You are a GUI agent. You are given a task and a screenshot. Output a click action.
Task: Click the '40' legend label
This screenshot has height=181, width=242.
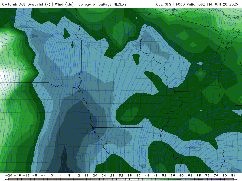click(x=138, y=176)
